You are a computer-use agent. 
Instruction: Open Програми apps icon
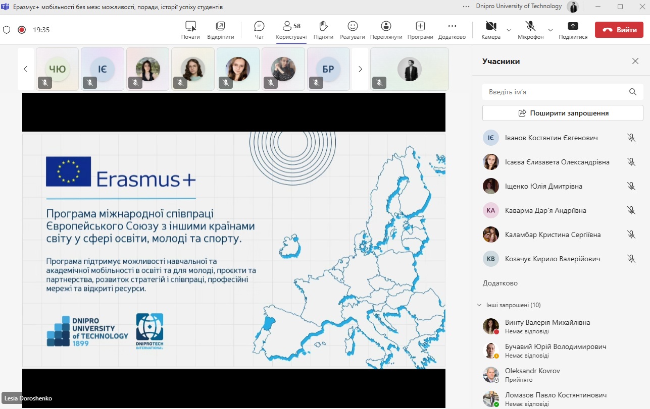pyautogui.click(x=420, y=30)
